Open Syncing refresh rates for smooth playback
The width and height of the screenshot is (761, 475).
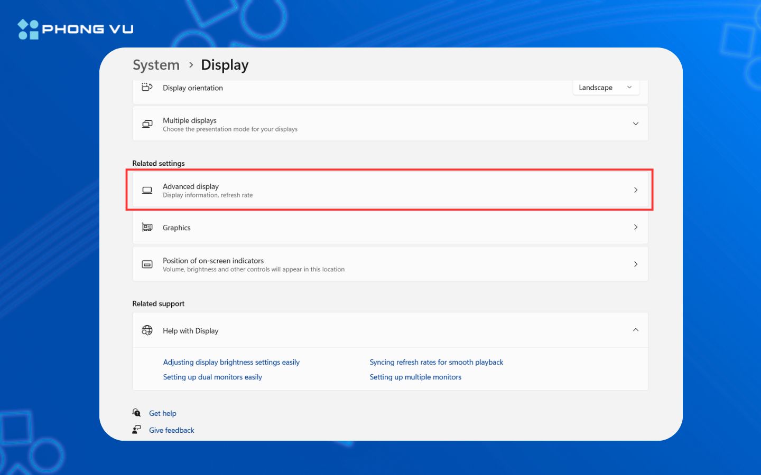pyautogui.click(x=436, y=362)
